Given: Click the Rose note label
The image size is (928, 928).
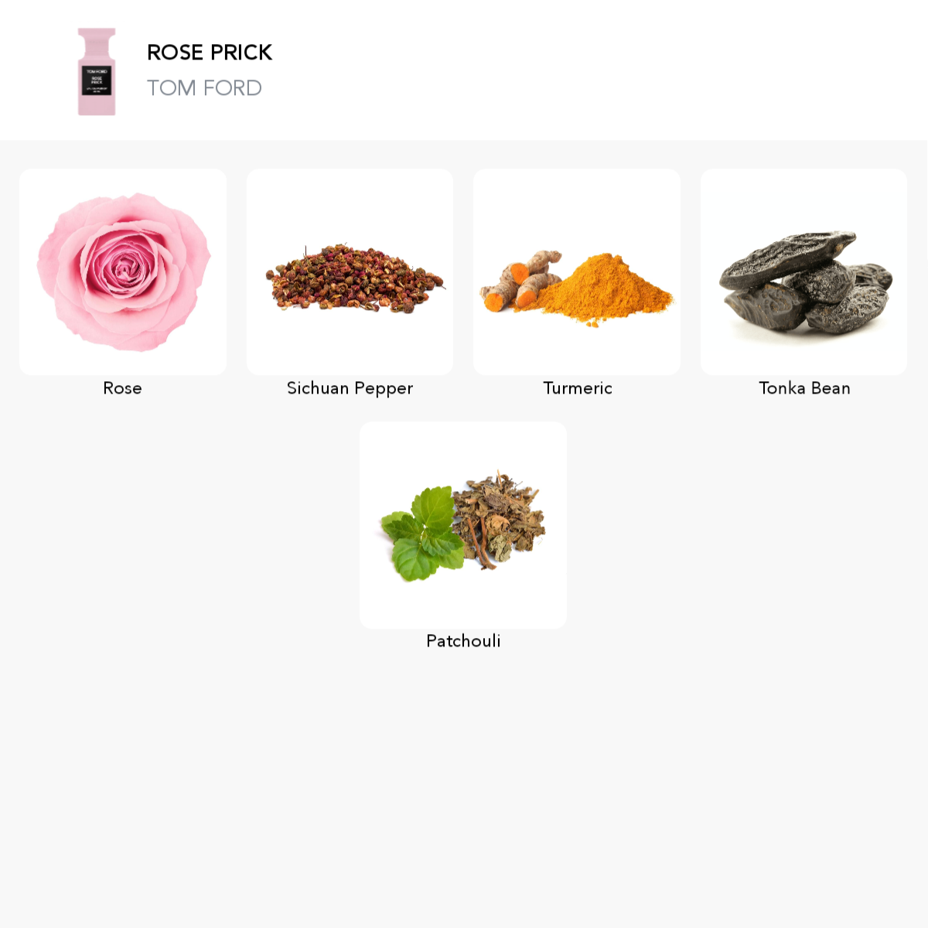Looking at the screenshot, I should (123, 388).
